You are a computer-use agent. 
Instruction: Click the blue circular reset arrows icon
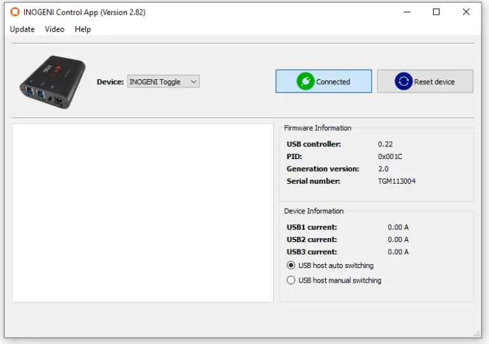[403, 82]
